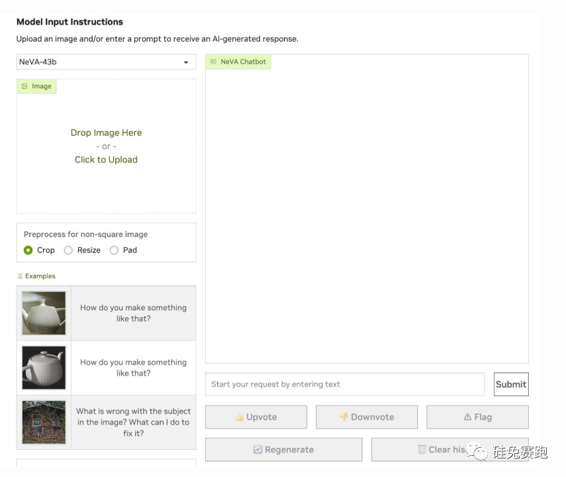Choose the wooden cabin example thumbnail

pos(44,422)
